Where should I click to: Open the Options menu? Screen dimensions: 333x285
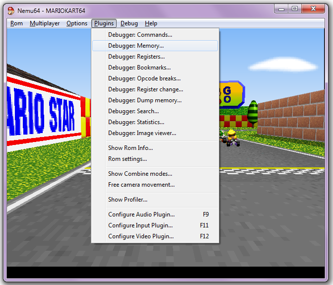tap(77, 23)
